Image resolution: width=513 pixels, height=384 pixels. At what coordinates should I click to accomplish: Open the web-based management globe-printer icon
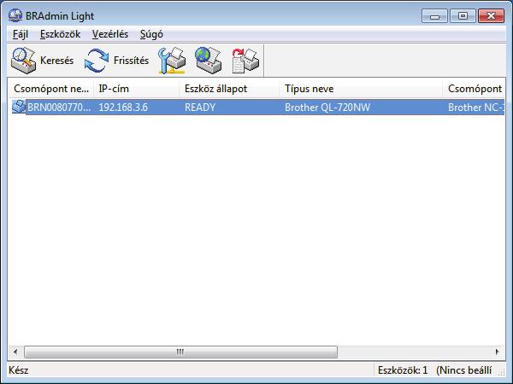209,61
